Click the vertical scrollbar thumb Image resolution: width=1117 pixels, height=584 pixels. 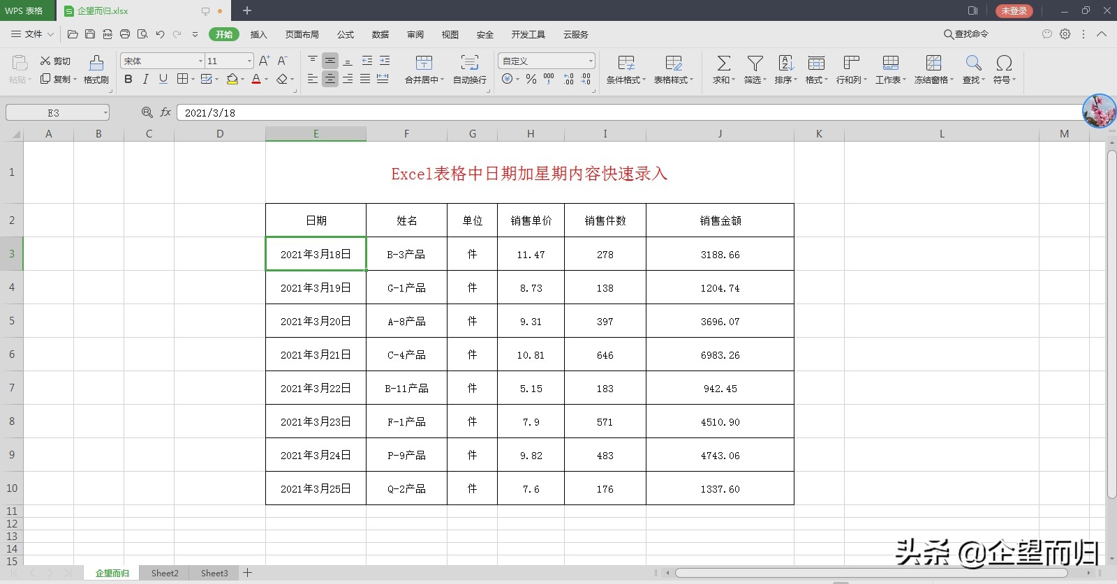pyautogui.click(x=1111, y=324)
